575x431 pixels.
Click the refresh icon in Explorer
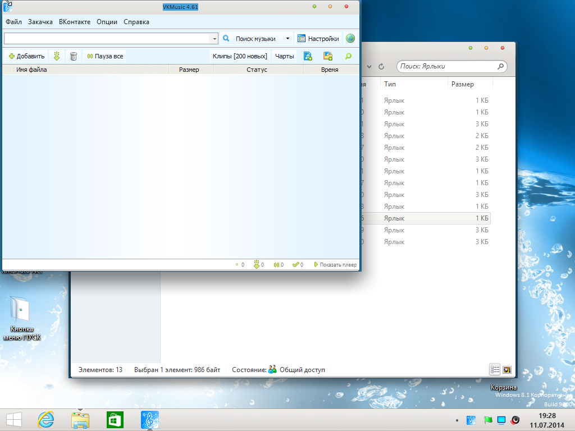click(x=381, y=66)
